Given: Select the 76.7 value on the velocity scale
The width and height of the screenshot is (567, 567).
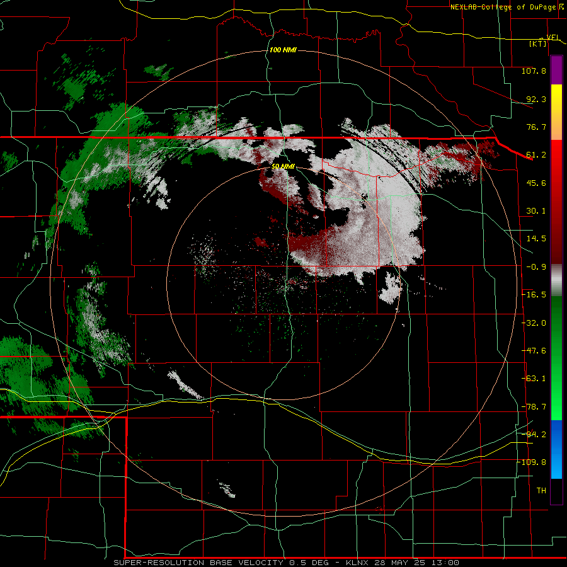Looking at the screenshot, I should pos(536,127).
